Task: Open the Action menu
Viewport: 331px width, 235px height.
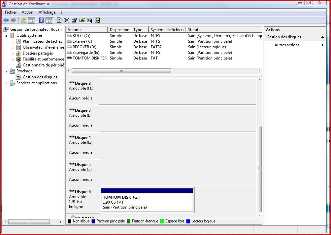Action: tap(27, 12)
